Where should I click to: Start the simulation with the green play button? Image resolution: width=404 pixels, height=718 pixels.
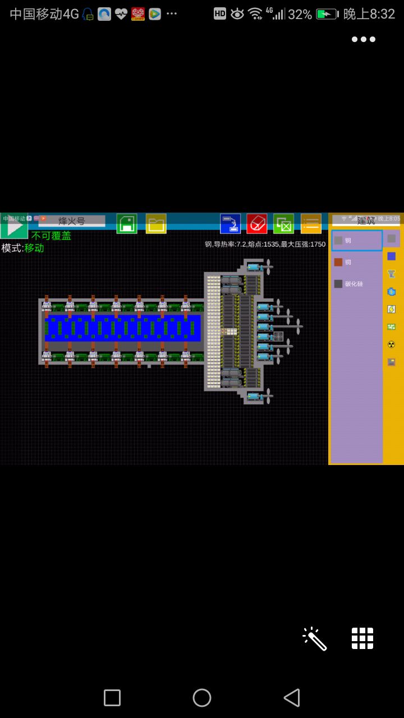14,226
